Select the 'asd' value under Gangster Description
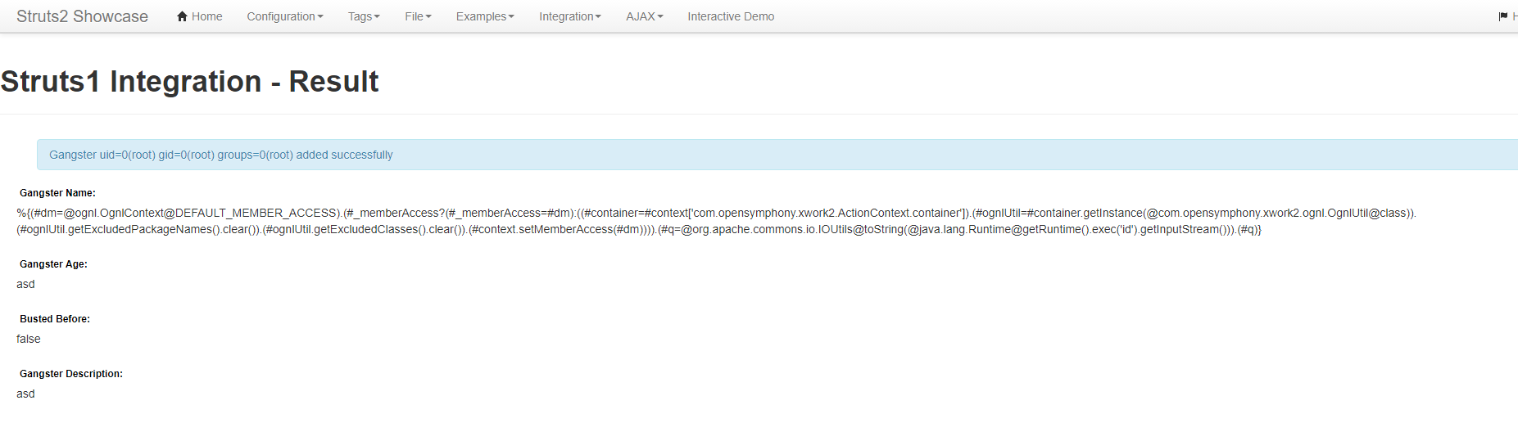Screen dimensions: 1518x432 click(x=25, y=394)
